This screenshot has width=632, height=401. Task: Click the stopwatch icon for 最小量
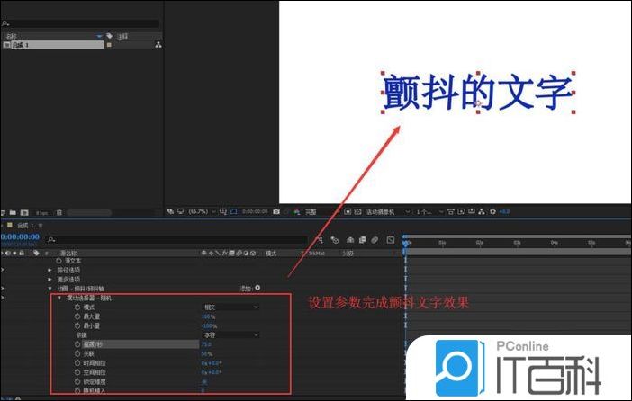pos(77,325)
